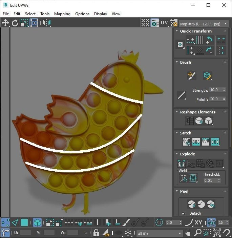Select the Relax brush icon
Viewport: 232px width, 238px height.
point(207,75)
